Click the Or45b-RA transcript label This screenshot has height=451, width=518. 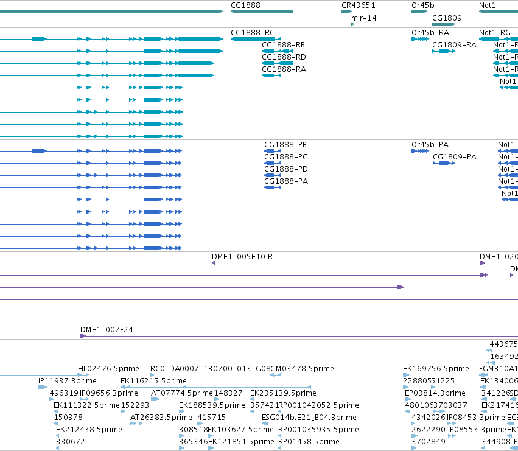click(x=430, y=33)
